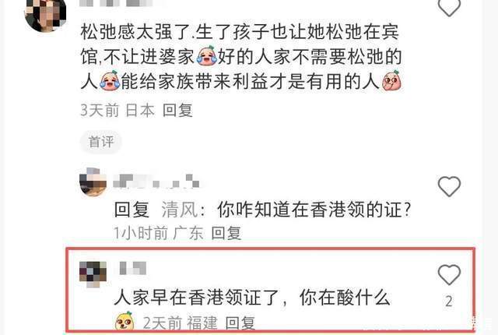Click the like count 2
Image resolution: width=498 pixels, height=335 pixels.
click(449, 301)
